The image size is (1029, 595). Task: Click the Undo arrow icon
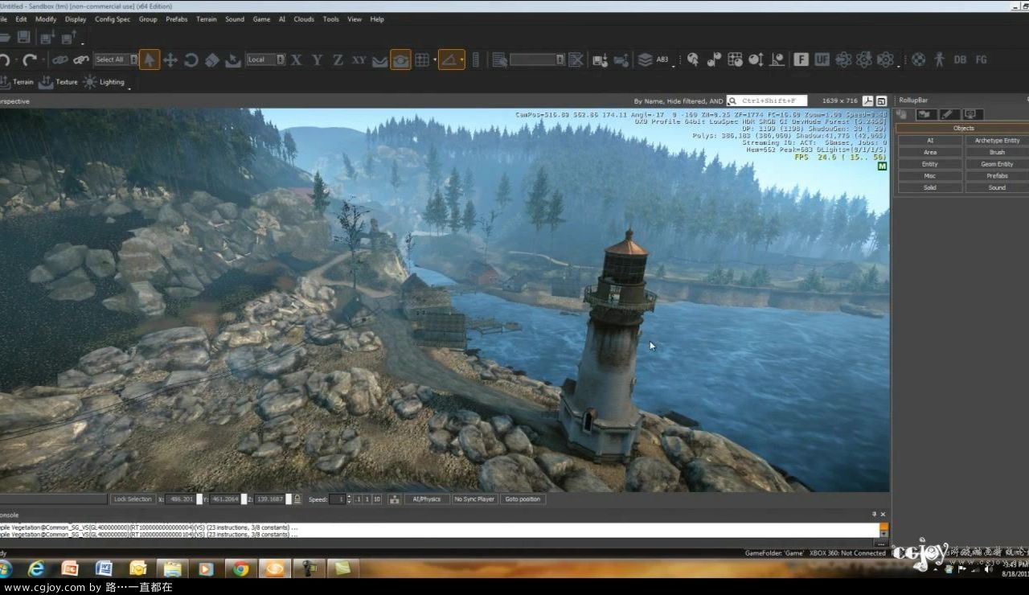coord(5,59)
